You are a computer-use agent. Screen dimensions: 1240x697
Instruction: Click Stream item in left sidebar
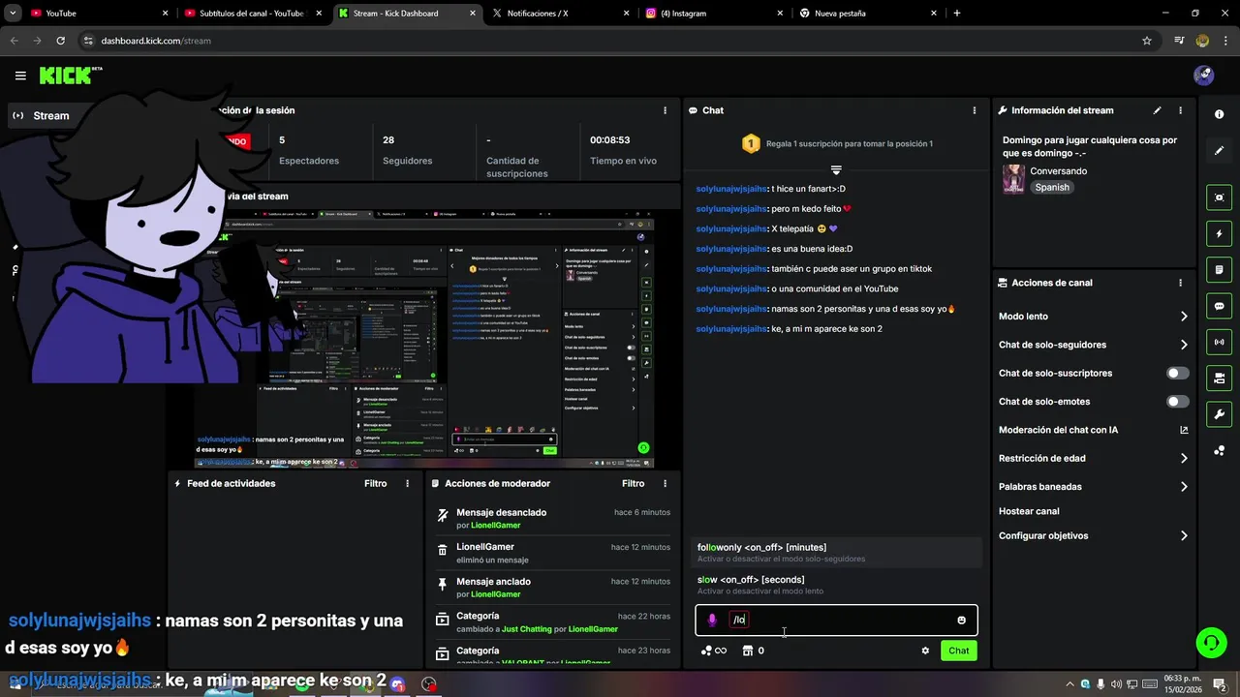(x=51, y=115)
